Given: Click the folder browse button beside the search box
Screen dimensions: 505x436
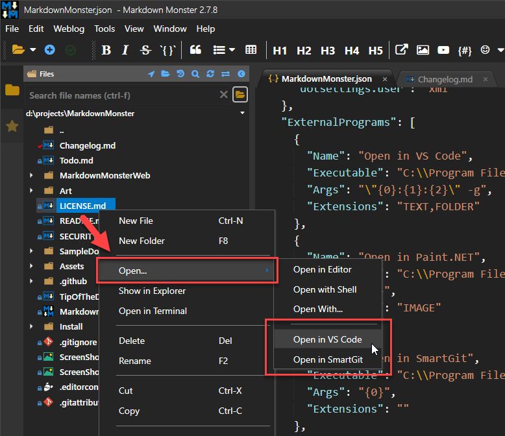Looking at the screenshot, I should tap(240, 94).
